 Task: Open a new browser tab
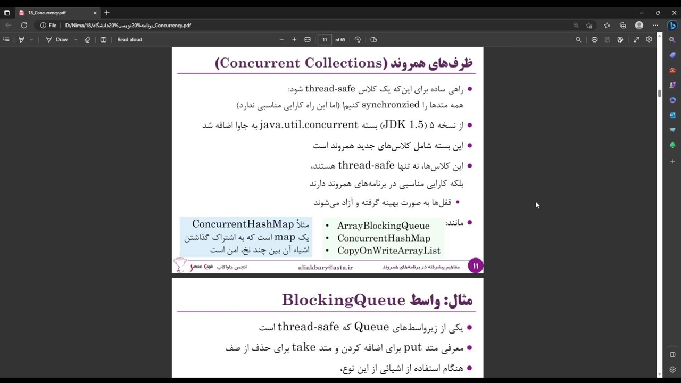107,13
